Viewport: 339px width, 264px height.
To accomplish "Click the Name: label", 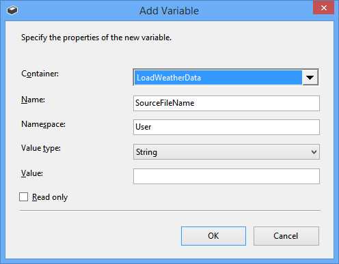I will (x=33, y=100).
